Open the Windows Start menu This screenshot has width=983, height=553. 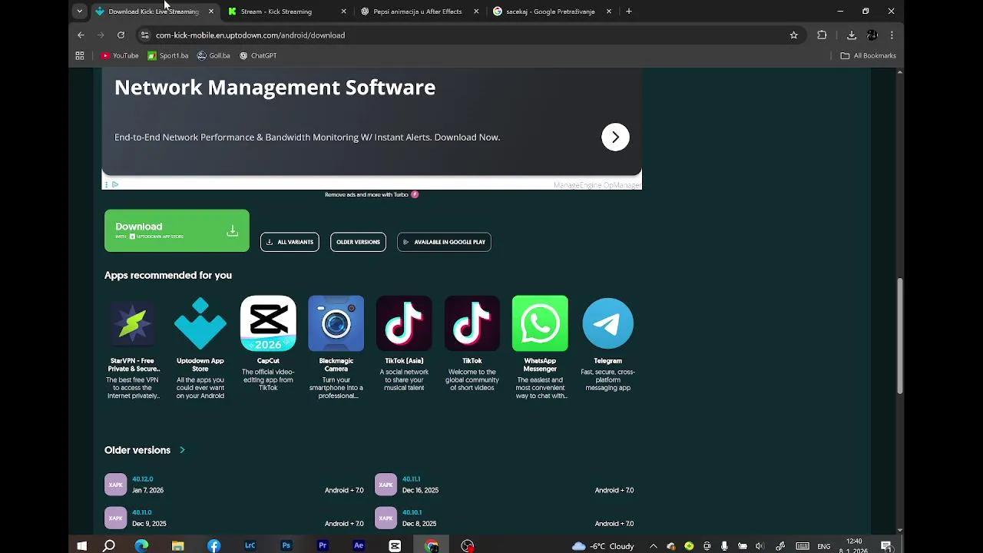[x=81, y=546]
